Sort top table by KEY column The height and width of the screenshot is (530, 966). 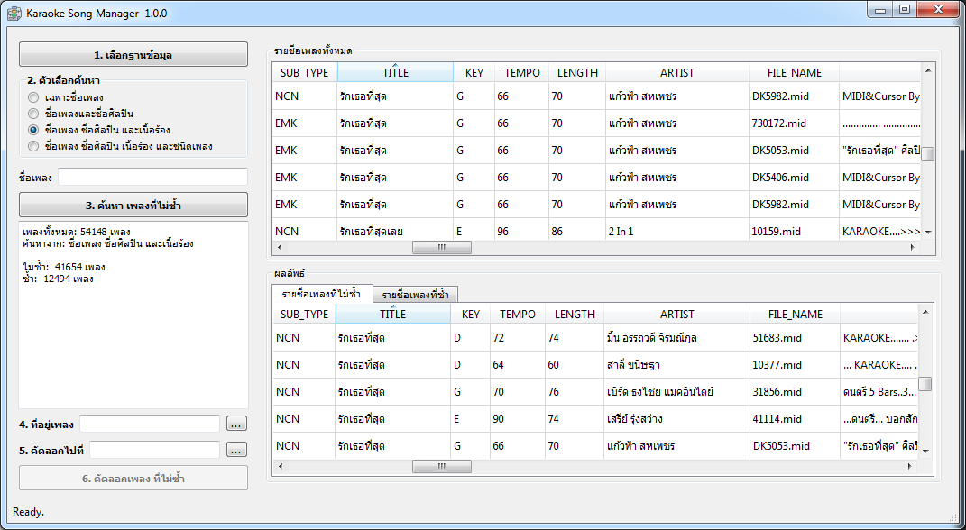click(x=474, y=73)
